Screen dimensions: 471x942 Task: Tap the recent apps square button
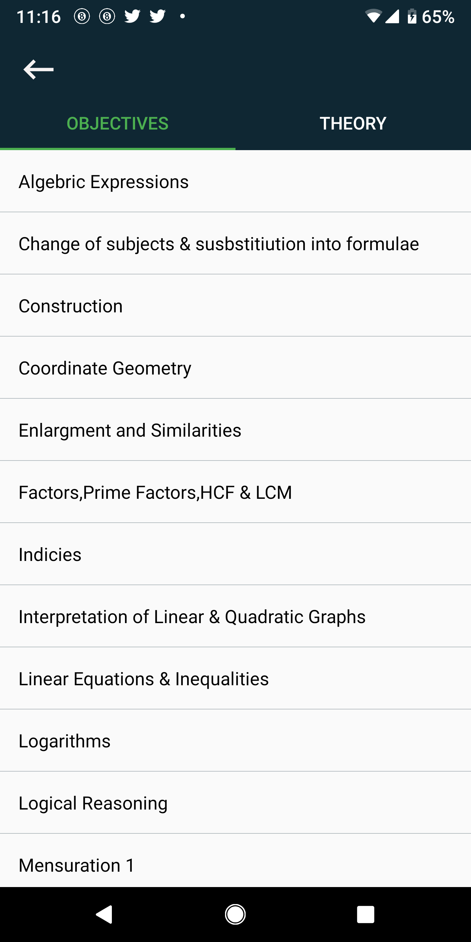(366, 914)
